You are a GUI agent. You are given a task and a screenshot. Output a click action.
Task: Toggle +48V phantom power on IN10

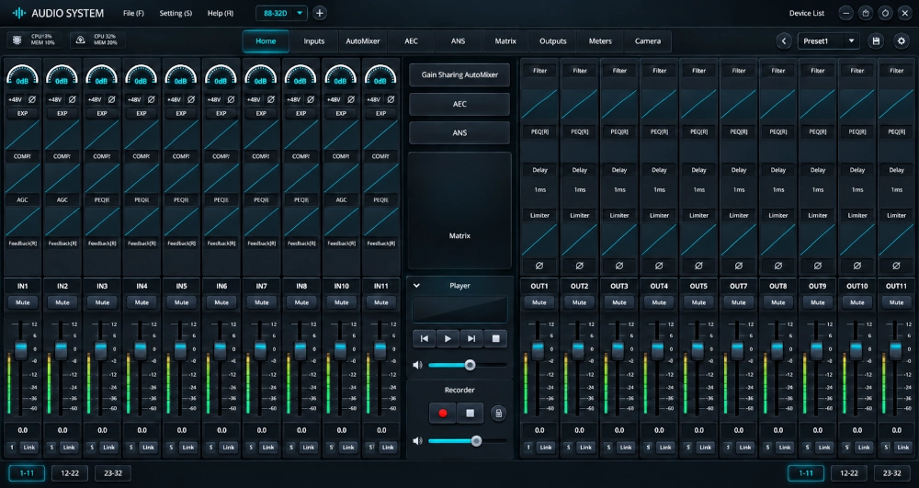(334, 99)
